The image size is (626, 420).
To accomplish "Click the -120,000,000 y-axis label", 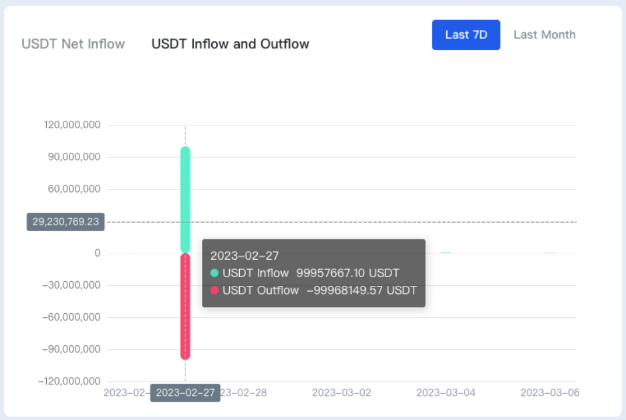I will tap(69, 381).
